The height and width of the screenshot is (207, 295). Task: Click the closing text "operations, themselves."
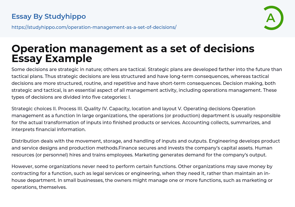(39, 187)
